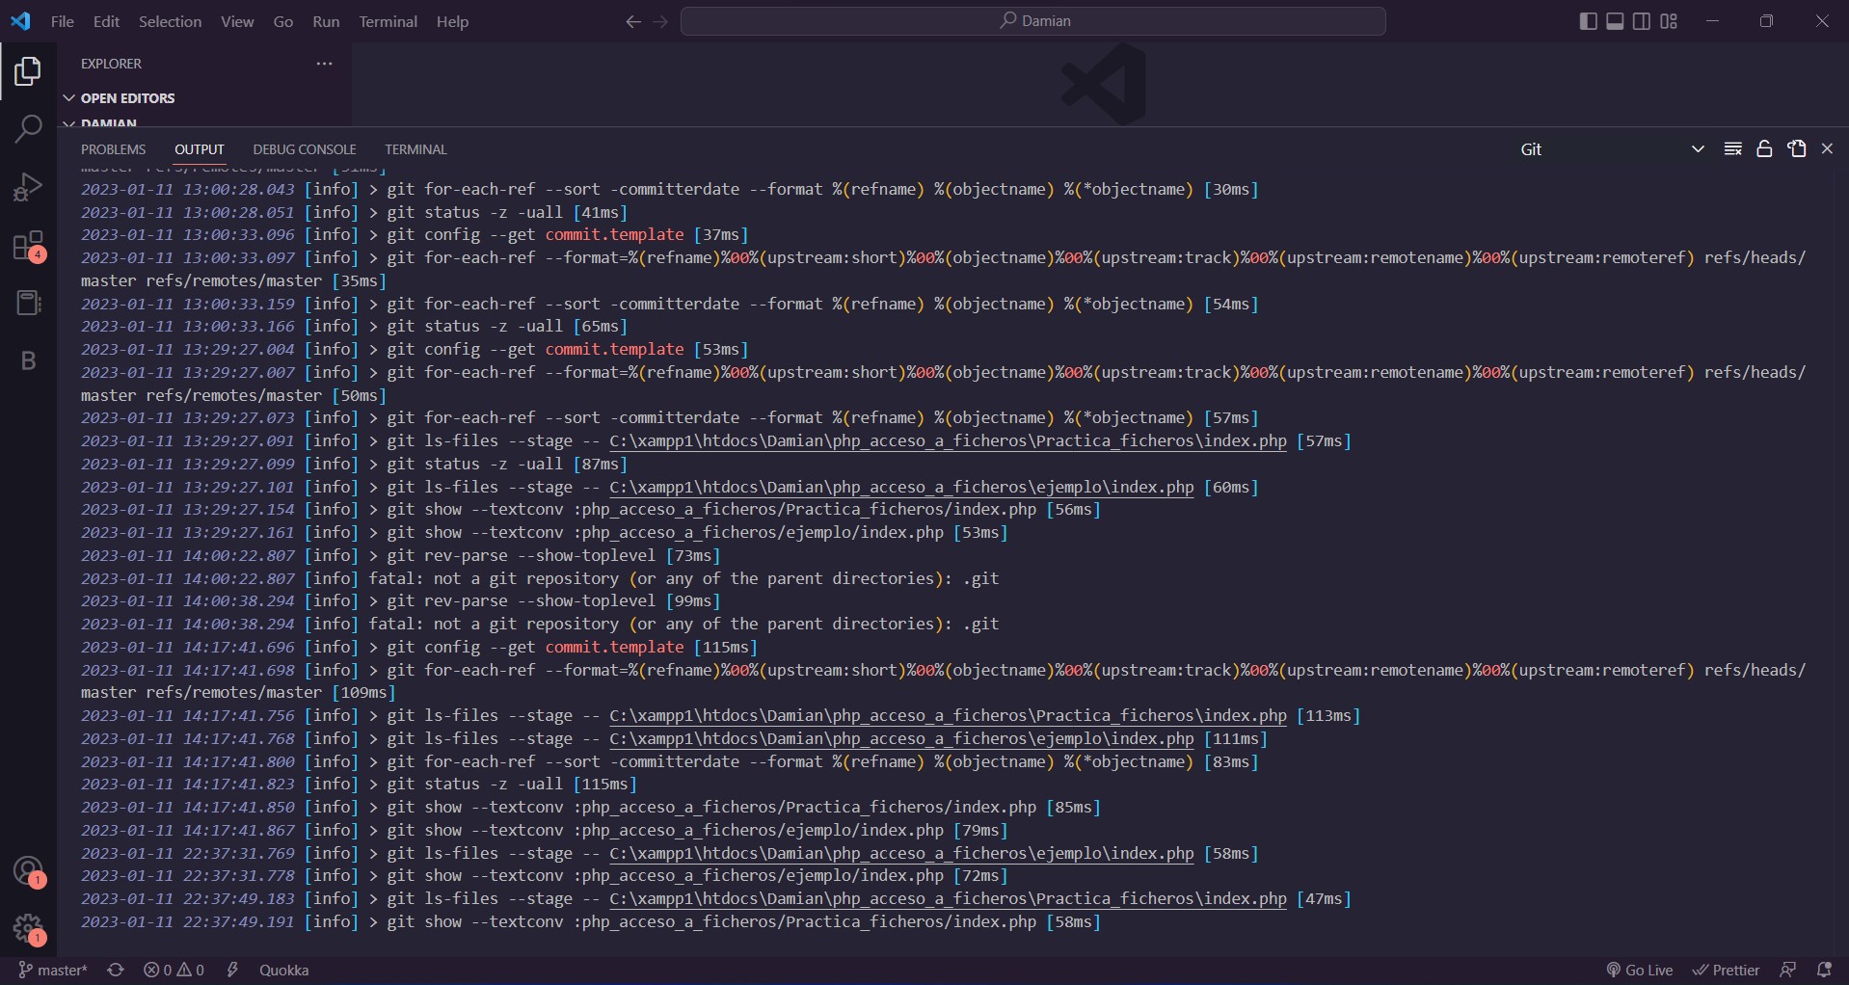Open the Selection menu
This screenshot has width=1849, height=985.
click(x=170, y=21)
